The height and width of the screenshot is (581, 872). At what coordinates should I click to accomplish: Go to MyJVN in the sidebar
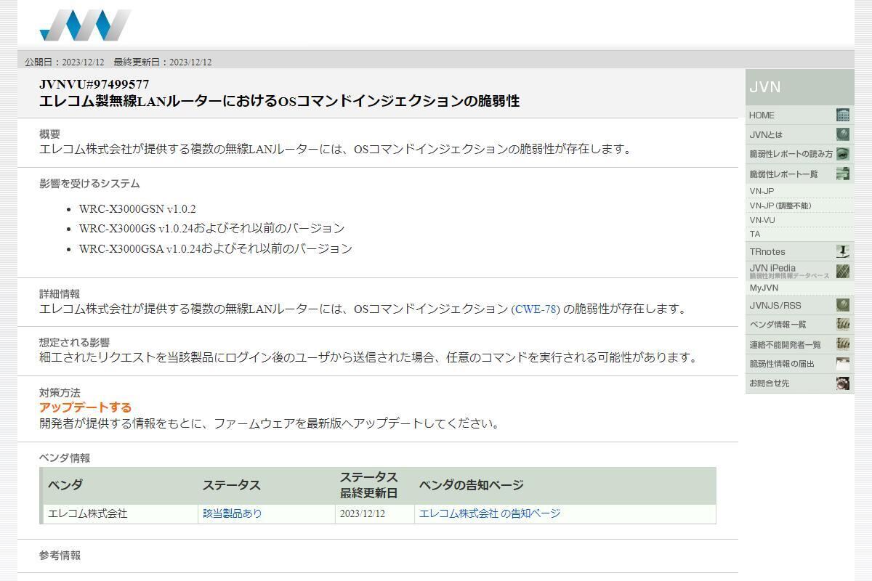tap(799, 288)
